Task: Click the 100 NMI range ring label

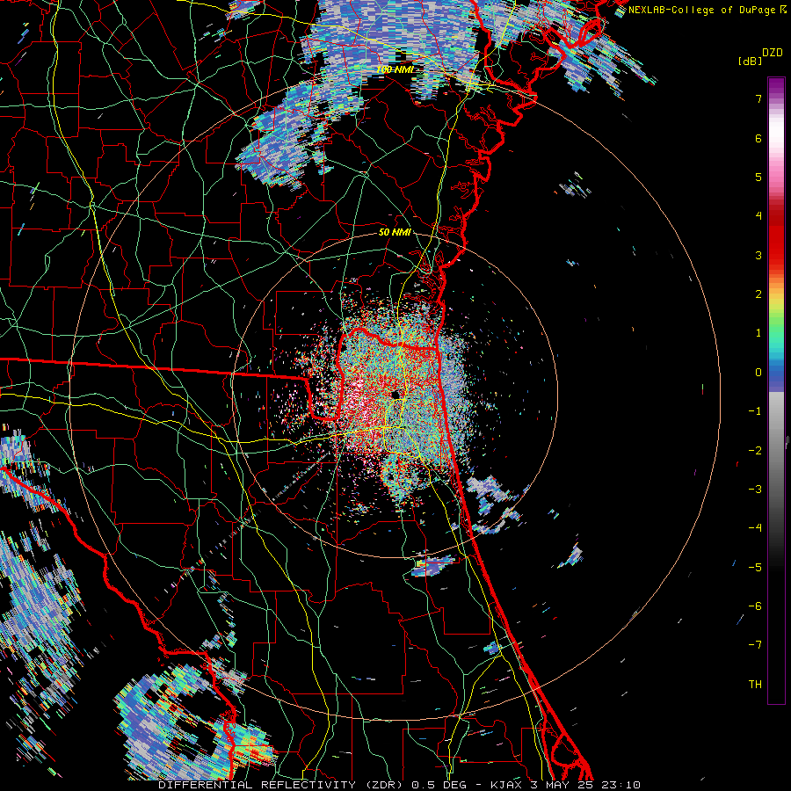Action: click(395, 69)
